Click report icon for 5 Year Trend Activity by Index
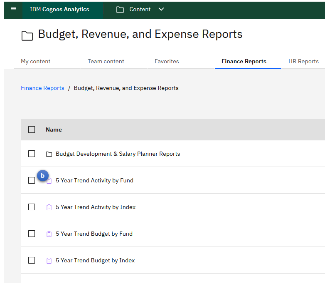 pos(49,207)
